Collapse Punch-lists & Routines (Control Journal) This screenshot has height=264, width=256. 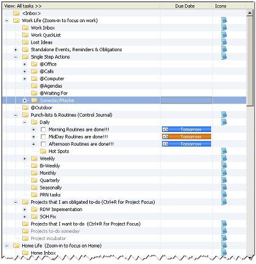pyautogui.click(x=15, y=115)
